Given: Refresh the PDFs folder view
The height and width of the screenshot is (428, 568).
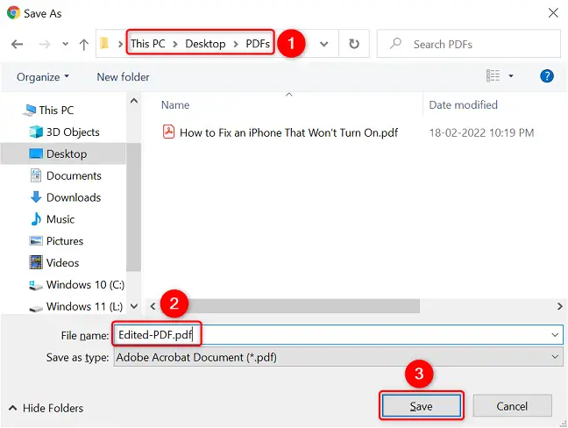Looking at the screenshot, I should [354, 44].
